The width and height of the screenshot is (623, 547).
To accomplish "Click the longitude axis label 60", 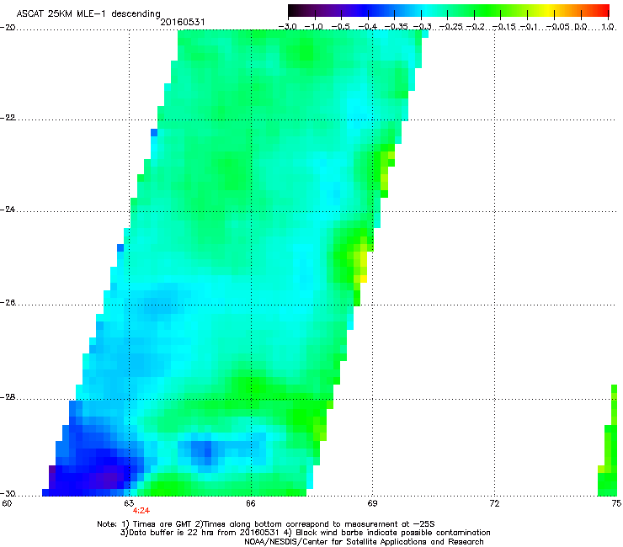I will coord(7,503).
